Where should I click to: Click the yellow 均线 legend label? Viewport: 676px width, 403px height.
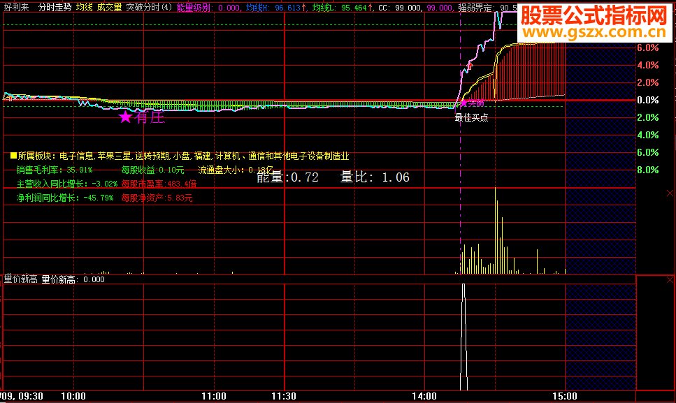click(85, 7)
